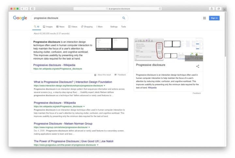Click the About this result question icon
This screenshot has height=158, width=235.
(95, 75)
